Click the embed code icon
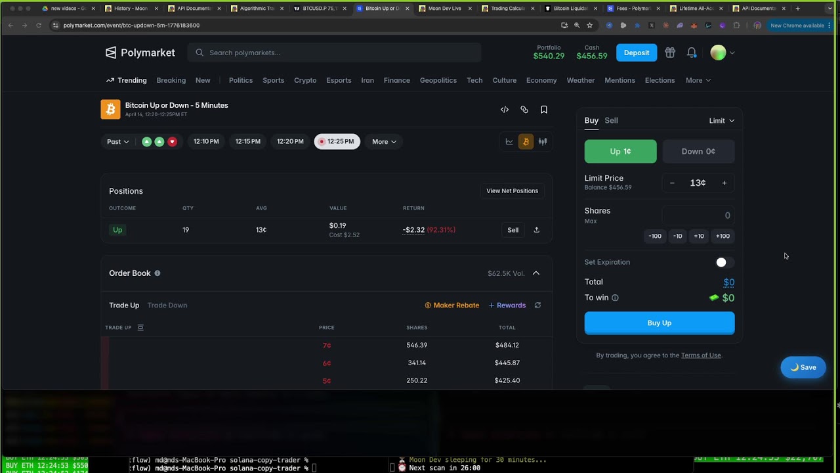Image resolution: width=840 pixels, height=473 pixels. [x=505, y=110]
